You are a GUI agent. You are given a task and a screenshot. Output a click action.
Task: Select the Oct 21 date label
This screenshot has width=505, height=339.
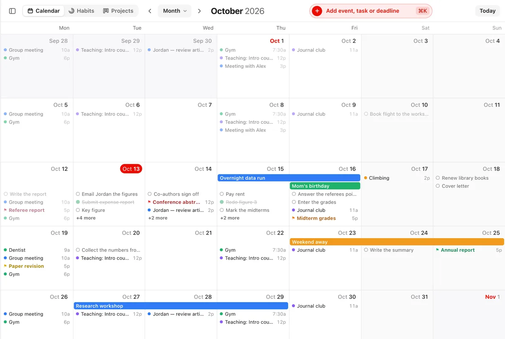click(203, 233)
